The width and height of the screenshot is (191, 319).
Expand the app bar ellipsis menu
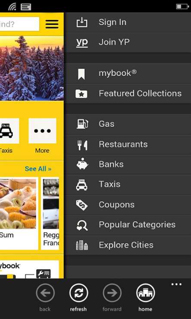[x=176, y=284]
